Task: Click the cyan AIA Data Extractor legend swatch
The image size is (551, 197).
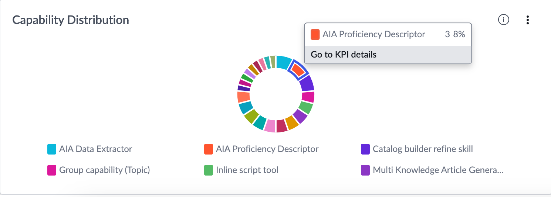Action: 52,149
